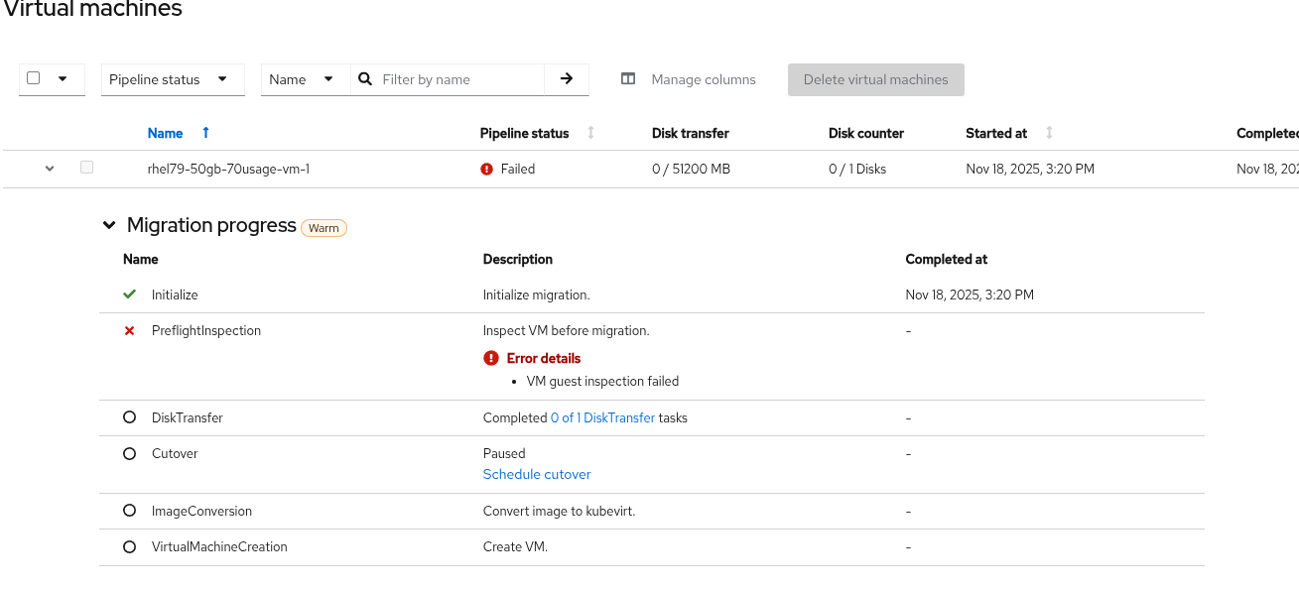The width and height of the screenshot is (1299, 590).
Task: Toggle the select-all checkbox in toolbar
Action: (x=34, y=78)
